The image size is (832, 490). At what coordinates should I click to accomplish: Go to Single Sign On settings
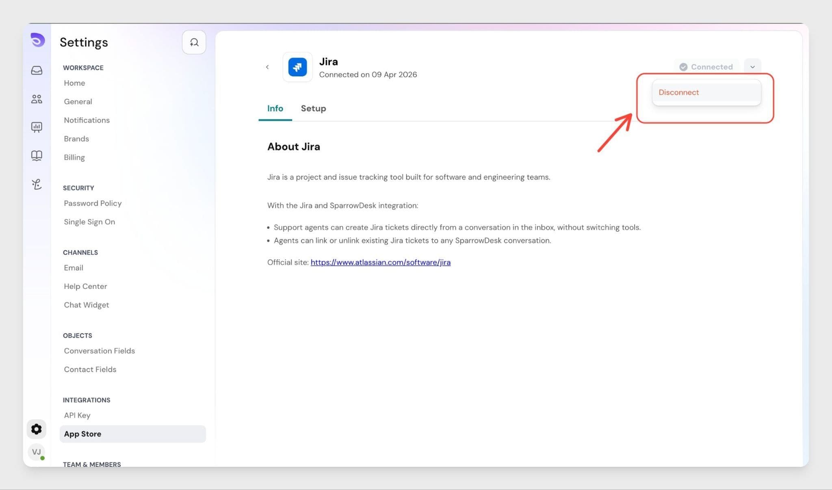89,222
